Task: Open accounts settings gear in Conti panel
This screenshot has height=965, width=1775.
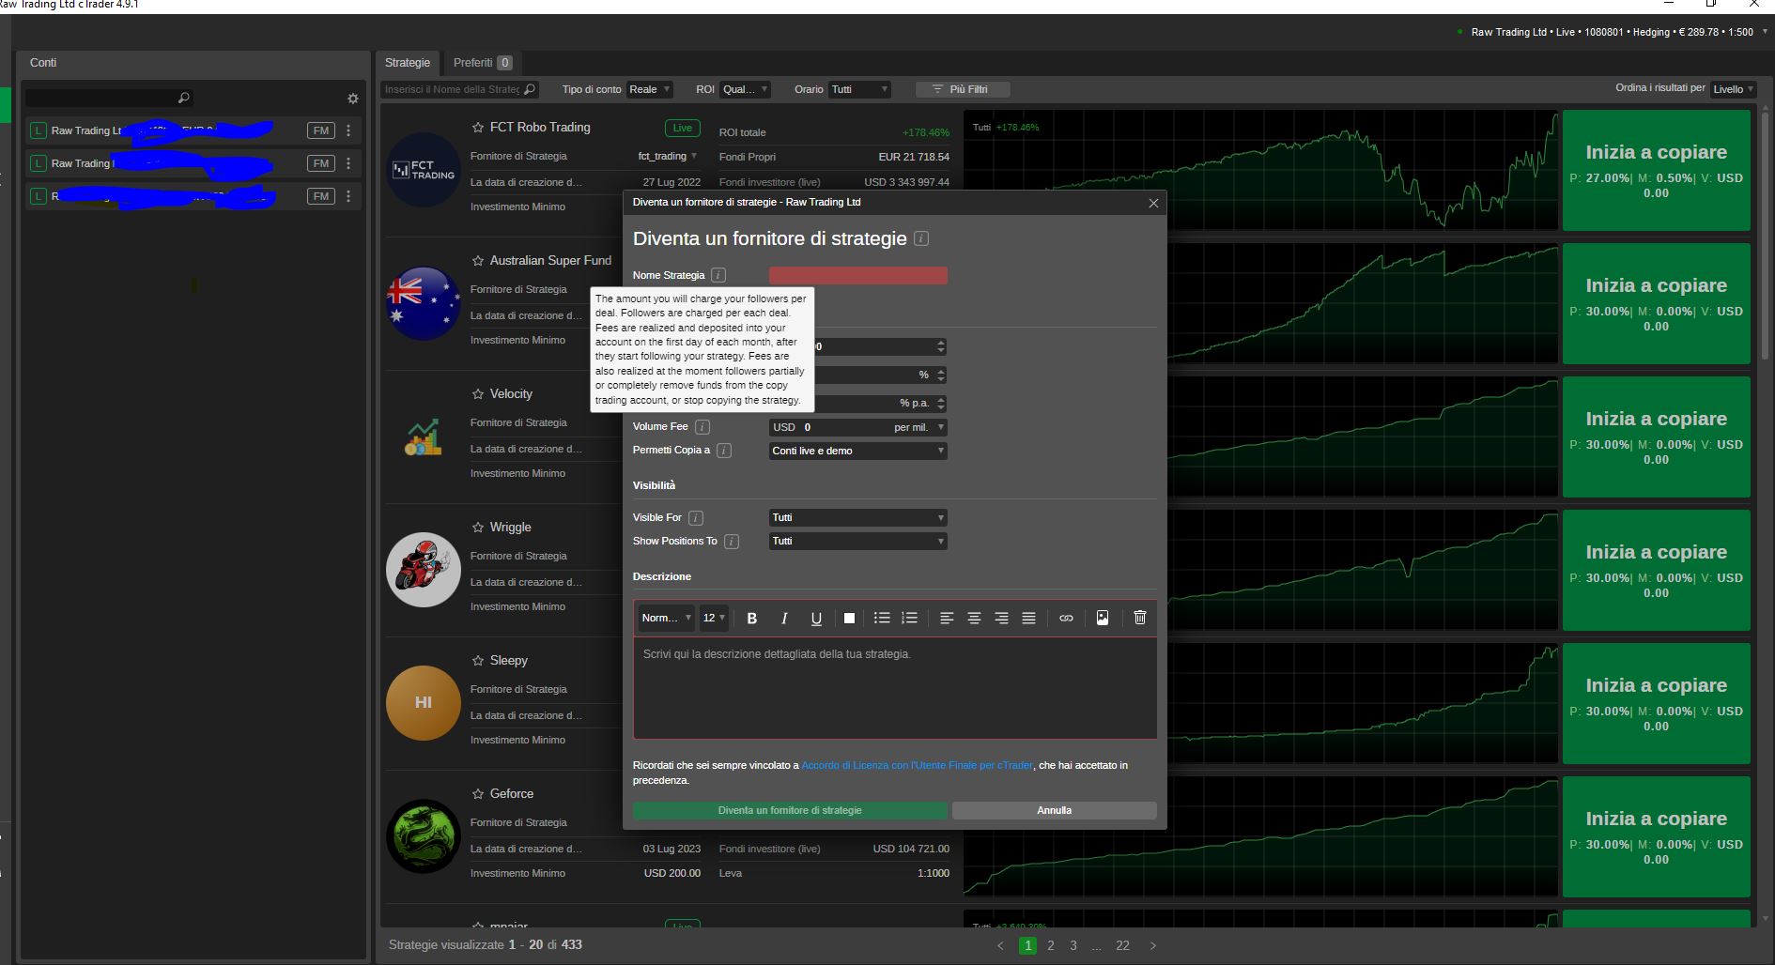Action: click(353, 99)
